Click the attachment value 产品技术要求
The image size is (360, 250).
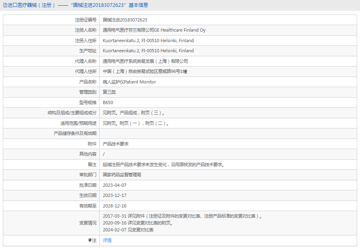[115, 144]
